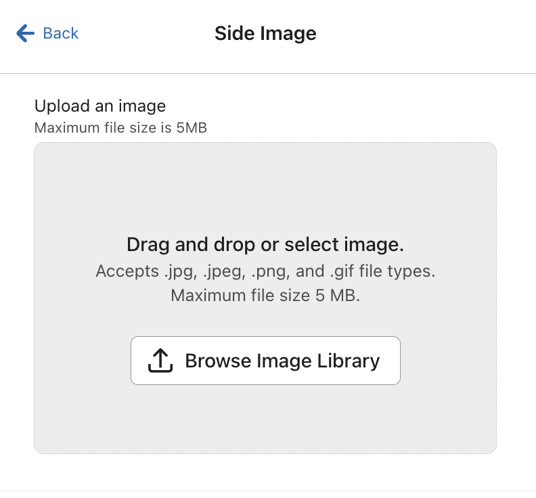Click empty top area of the image dropzone
Image resolution: width=536 pixels, height=498 pixels.
pos(265,183)
